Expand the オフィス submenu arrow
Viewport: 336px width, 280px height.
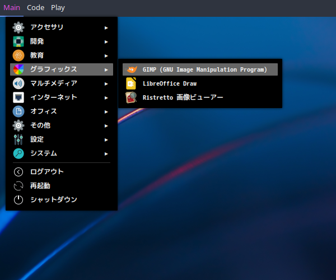106,112
